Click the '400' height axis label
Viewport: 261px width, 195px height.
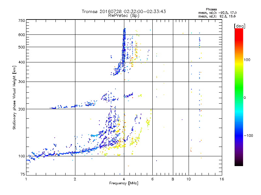22,62
